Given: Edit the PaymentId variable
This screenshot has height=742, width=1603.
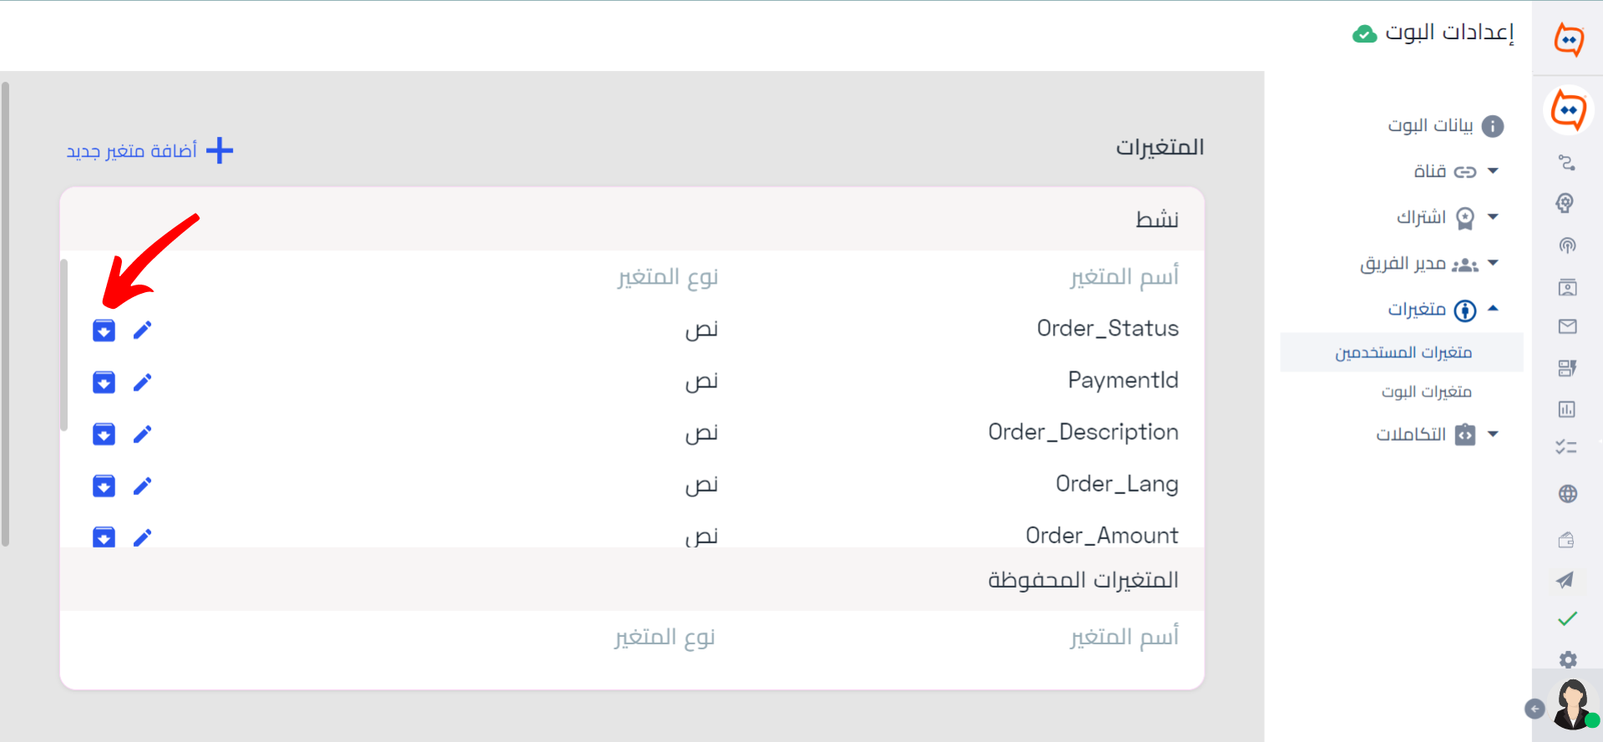Looking at the screenshot, I should pos(143,382).
